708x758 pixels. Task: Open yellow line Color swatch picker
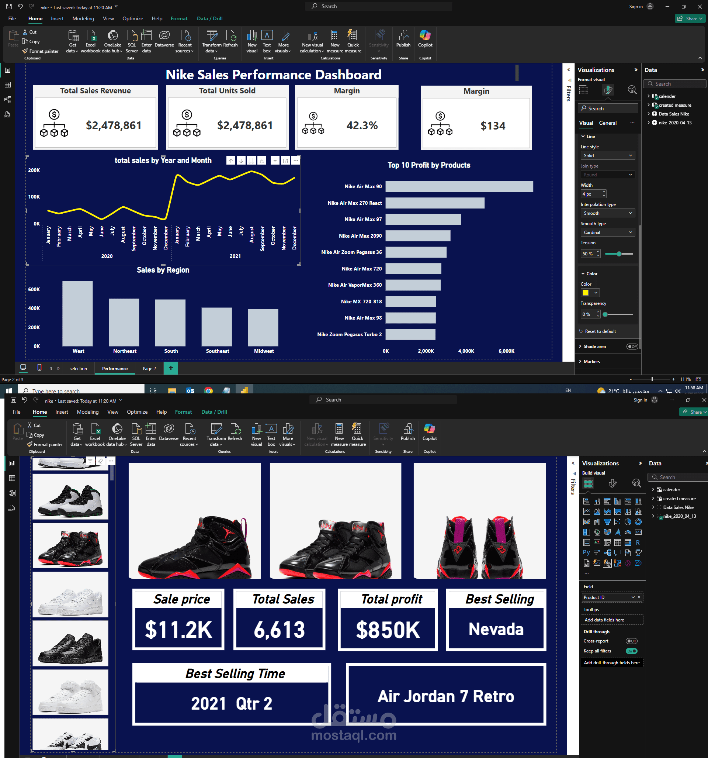[590, 293]
